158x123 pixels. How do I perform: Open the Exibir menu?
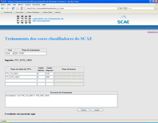pyautogui.click(x=14, y=4)
